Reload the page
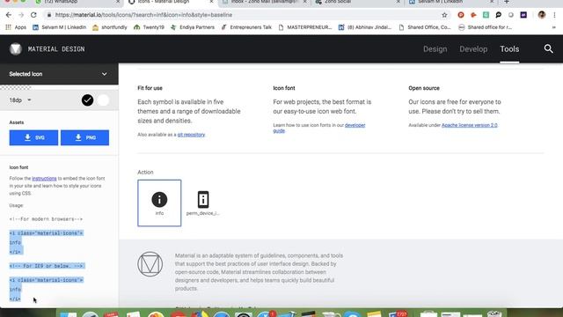563x317 pixels. point(33,15)
